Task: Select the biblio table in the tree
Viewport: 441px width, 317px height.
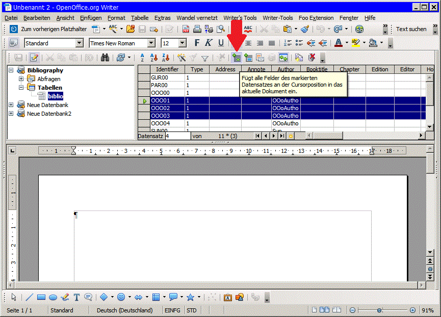Action: click(x=56, y=96)
